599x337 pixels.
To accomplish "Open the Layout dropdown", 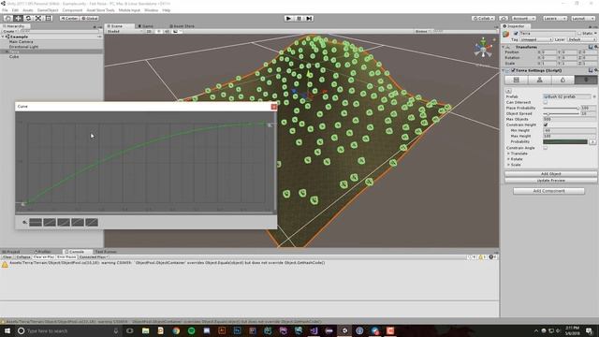I will coord(582,19).
